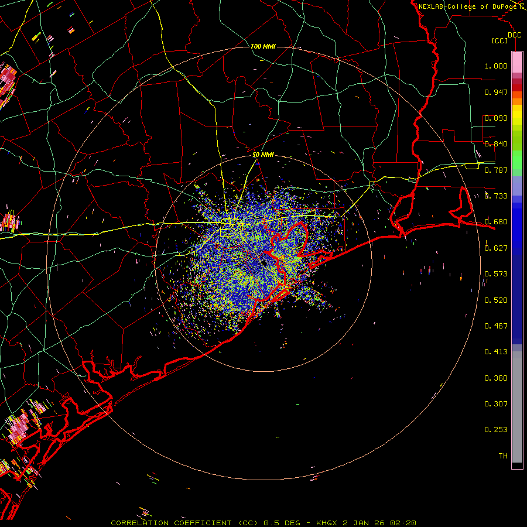
Task: Click the 0.520 scale value
Action: click(x=496, y=300)
